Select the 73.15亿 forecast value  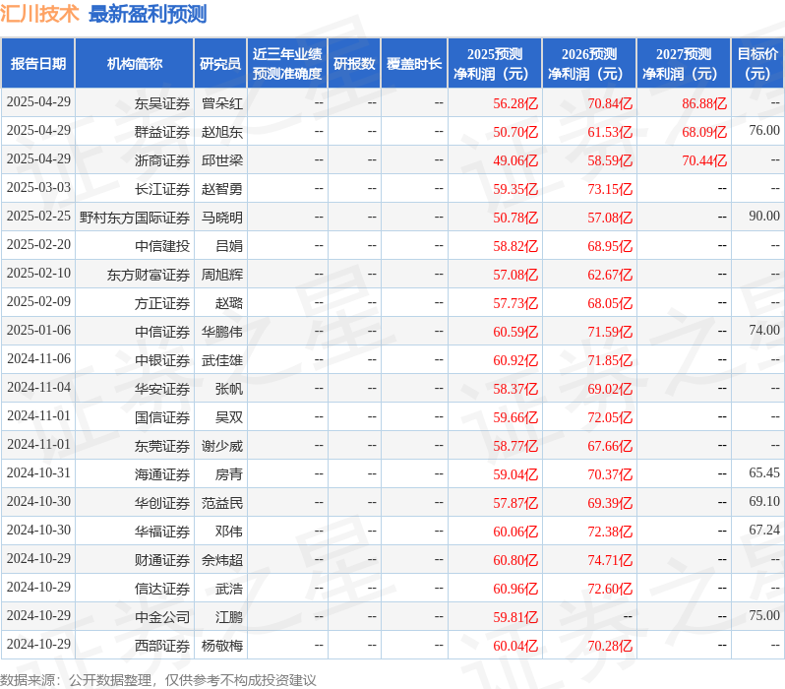point(610,189)
